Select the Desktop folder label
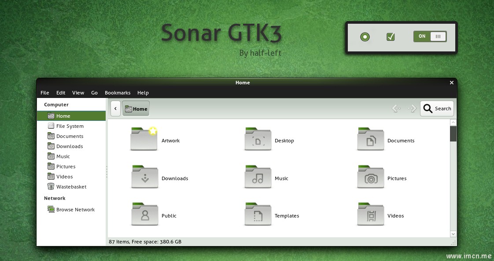 tap(284, 141)
